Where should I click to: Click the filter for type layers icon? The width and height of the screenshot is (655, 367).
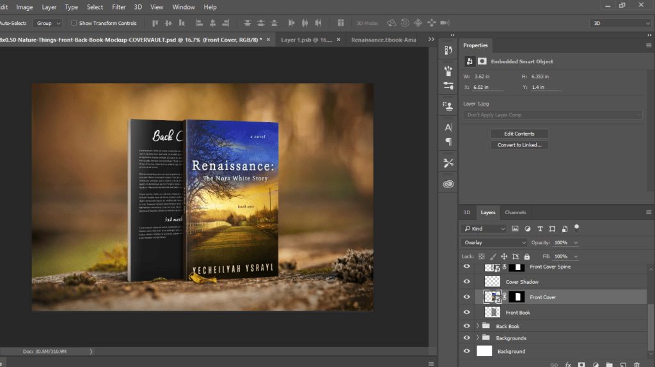point(540,228)
